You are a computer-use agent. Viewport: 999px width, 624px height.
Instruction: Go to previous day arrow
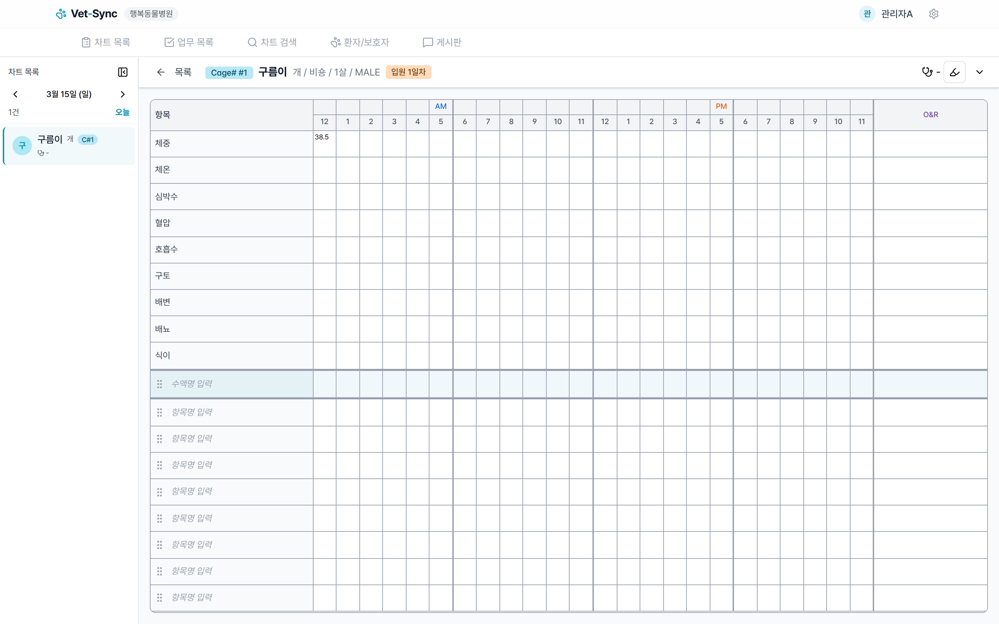pyautogui.click(x=15, y=95)
